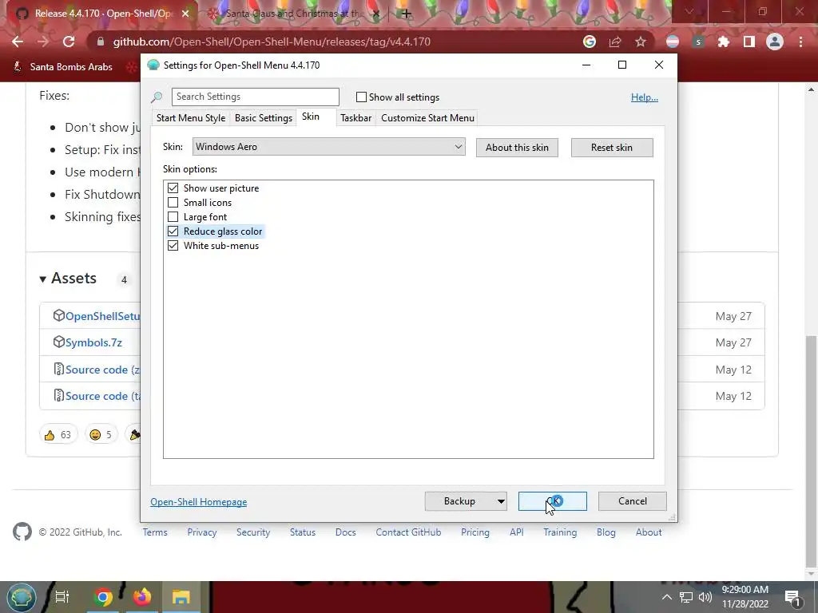Click Reset skin button

coord(612,148)
